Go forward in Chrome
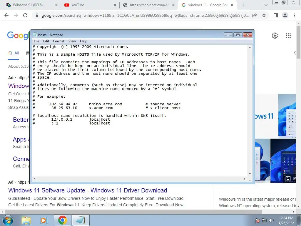Viewport: 301px width, 226px height. [16, 15]
